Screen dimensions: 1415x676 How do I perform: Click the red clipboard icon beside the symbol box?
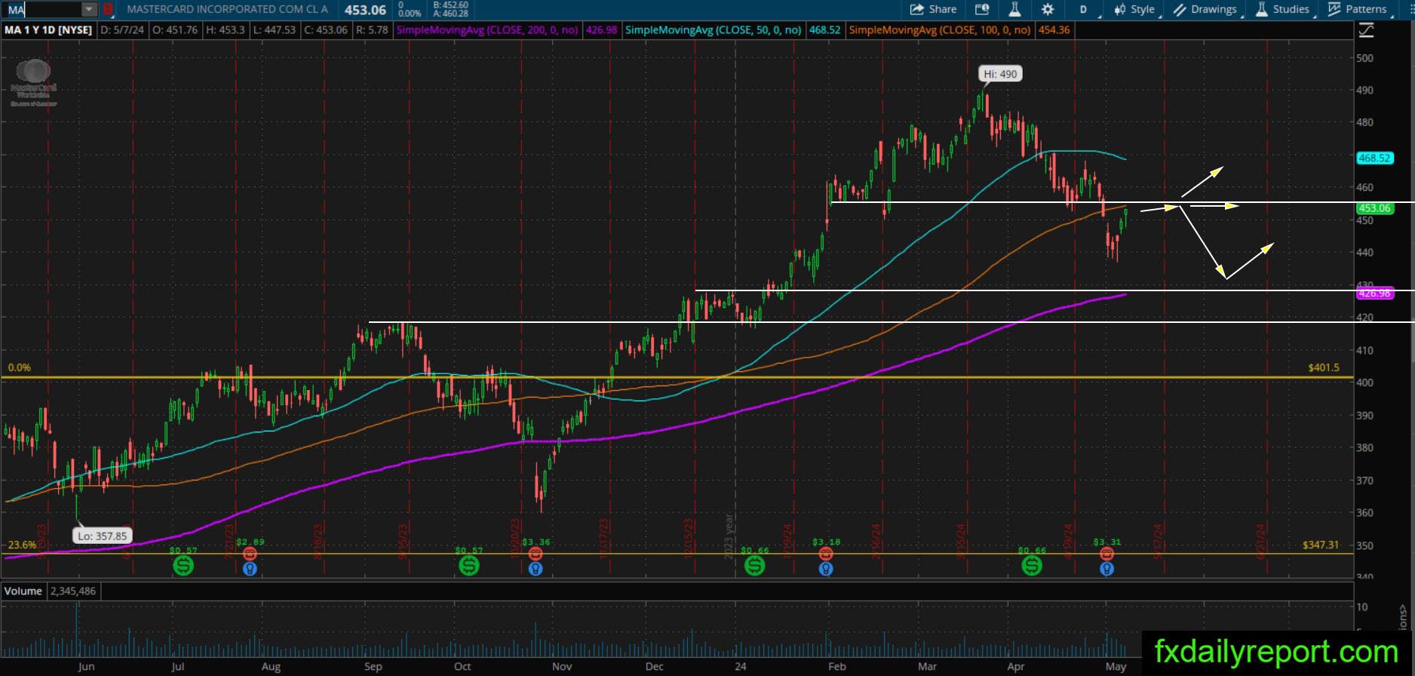pos(108,9)
